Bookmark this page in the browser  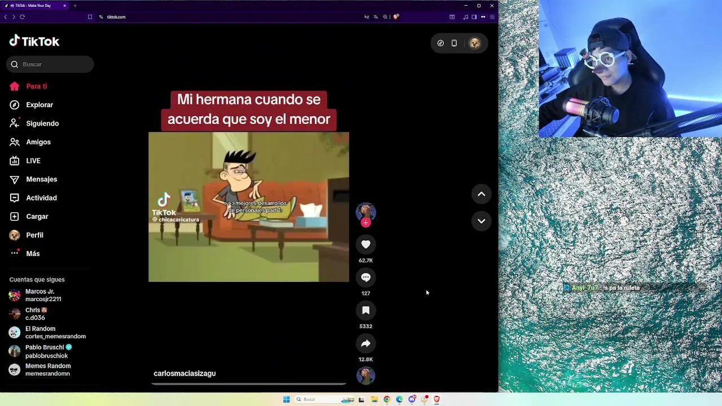point(90,17)
